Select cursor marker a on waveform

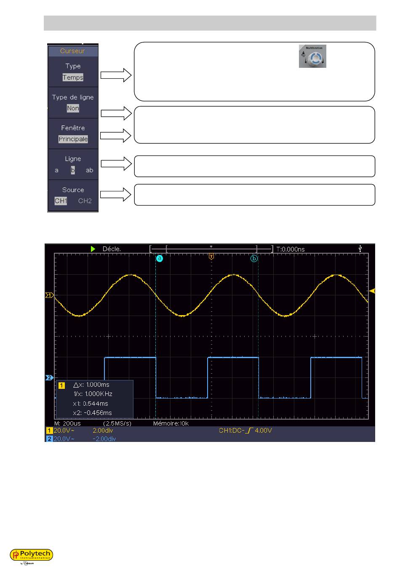(159, 259)
